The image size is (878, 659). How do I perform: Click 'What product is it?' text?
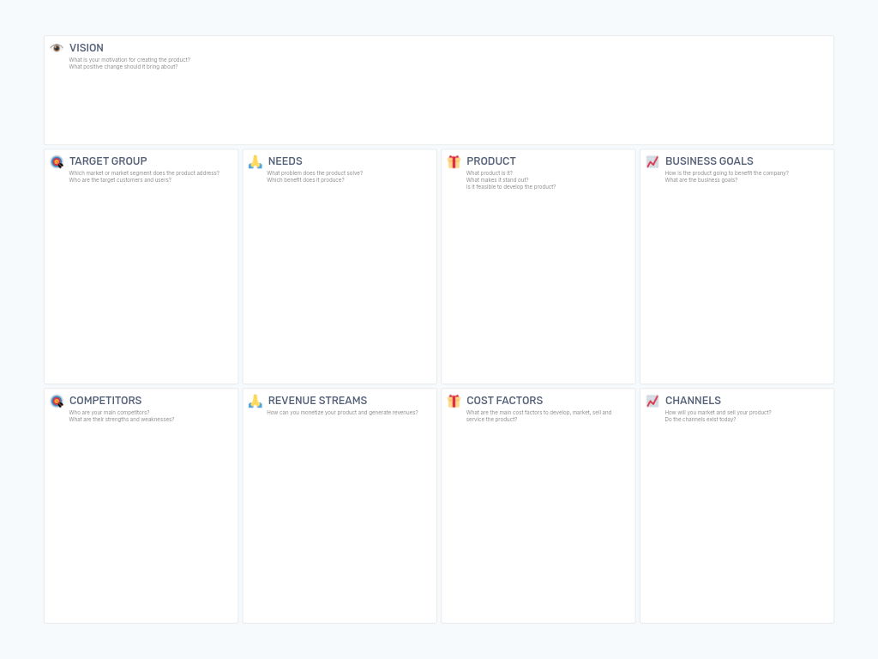[490, 173]
